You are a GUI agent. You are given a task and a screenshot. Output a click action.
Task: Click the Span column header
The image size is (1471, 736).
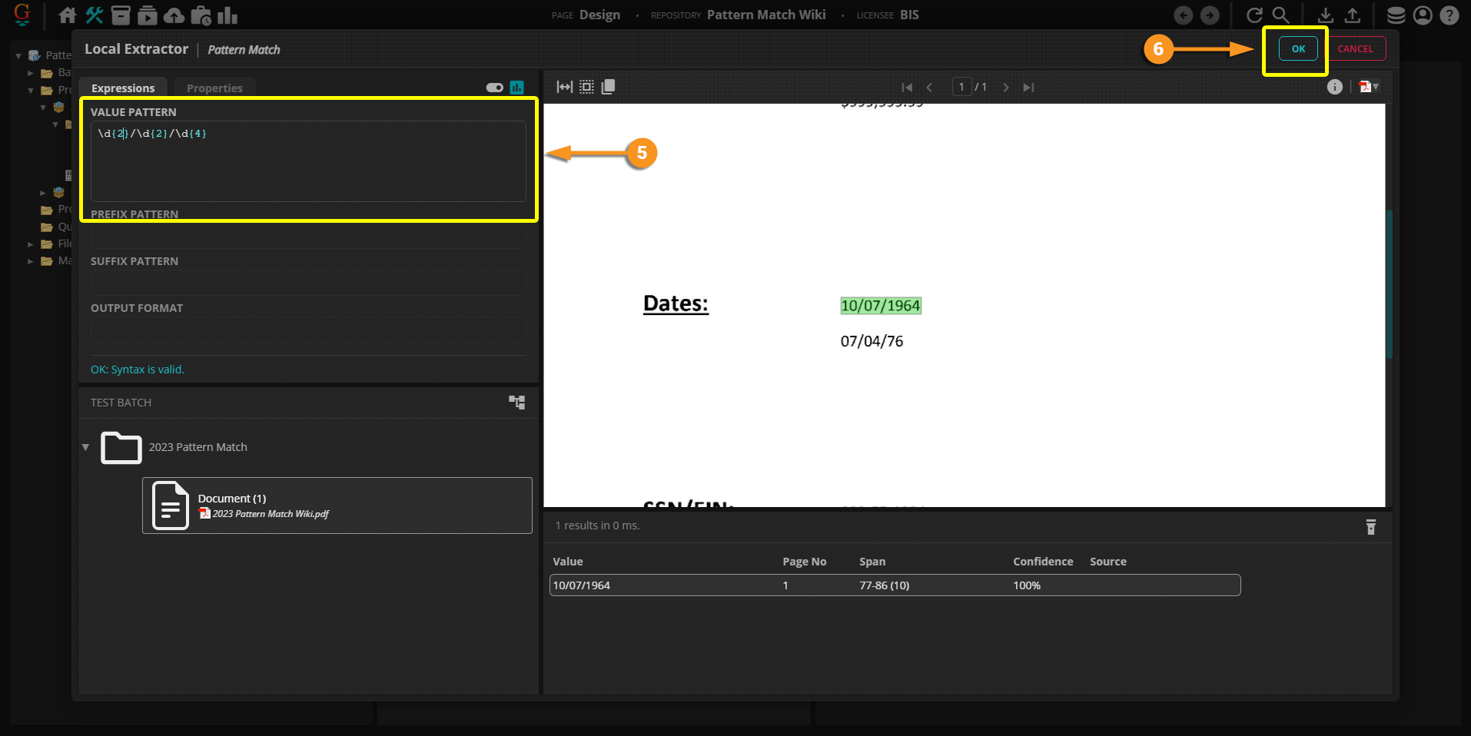pyautogui.click(x=872, y=562)
